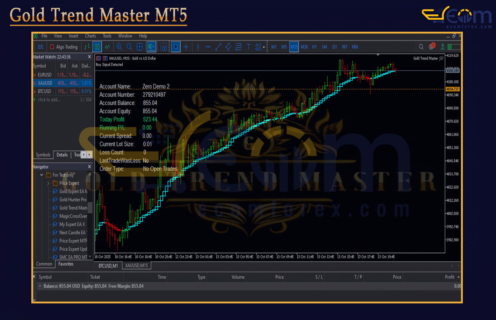Switch to the BTCUSD,M1 chart tab
This screenshot has width=496, height=320.
tap(108, 265)
